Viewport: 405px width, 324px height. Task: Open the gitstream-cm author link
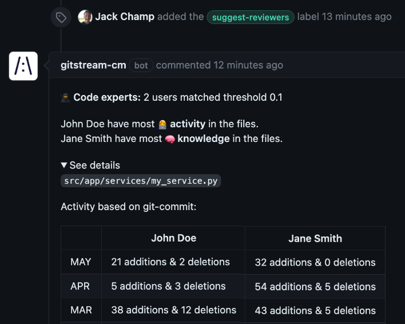pos(93,65)
